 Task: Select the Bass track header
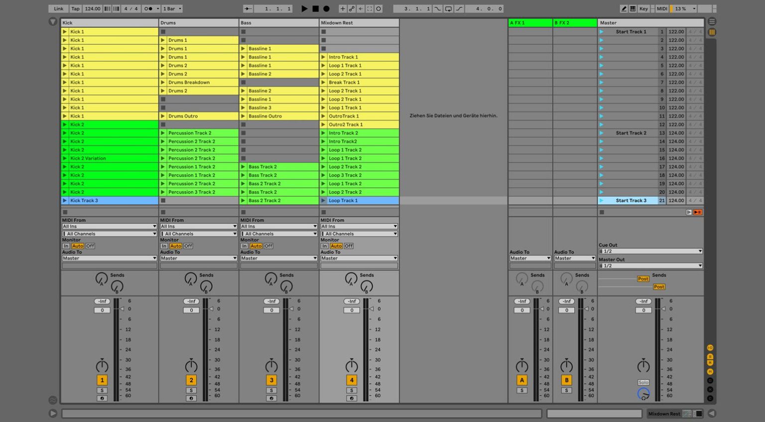(x=279, y=23)
